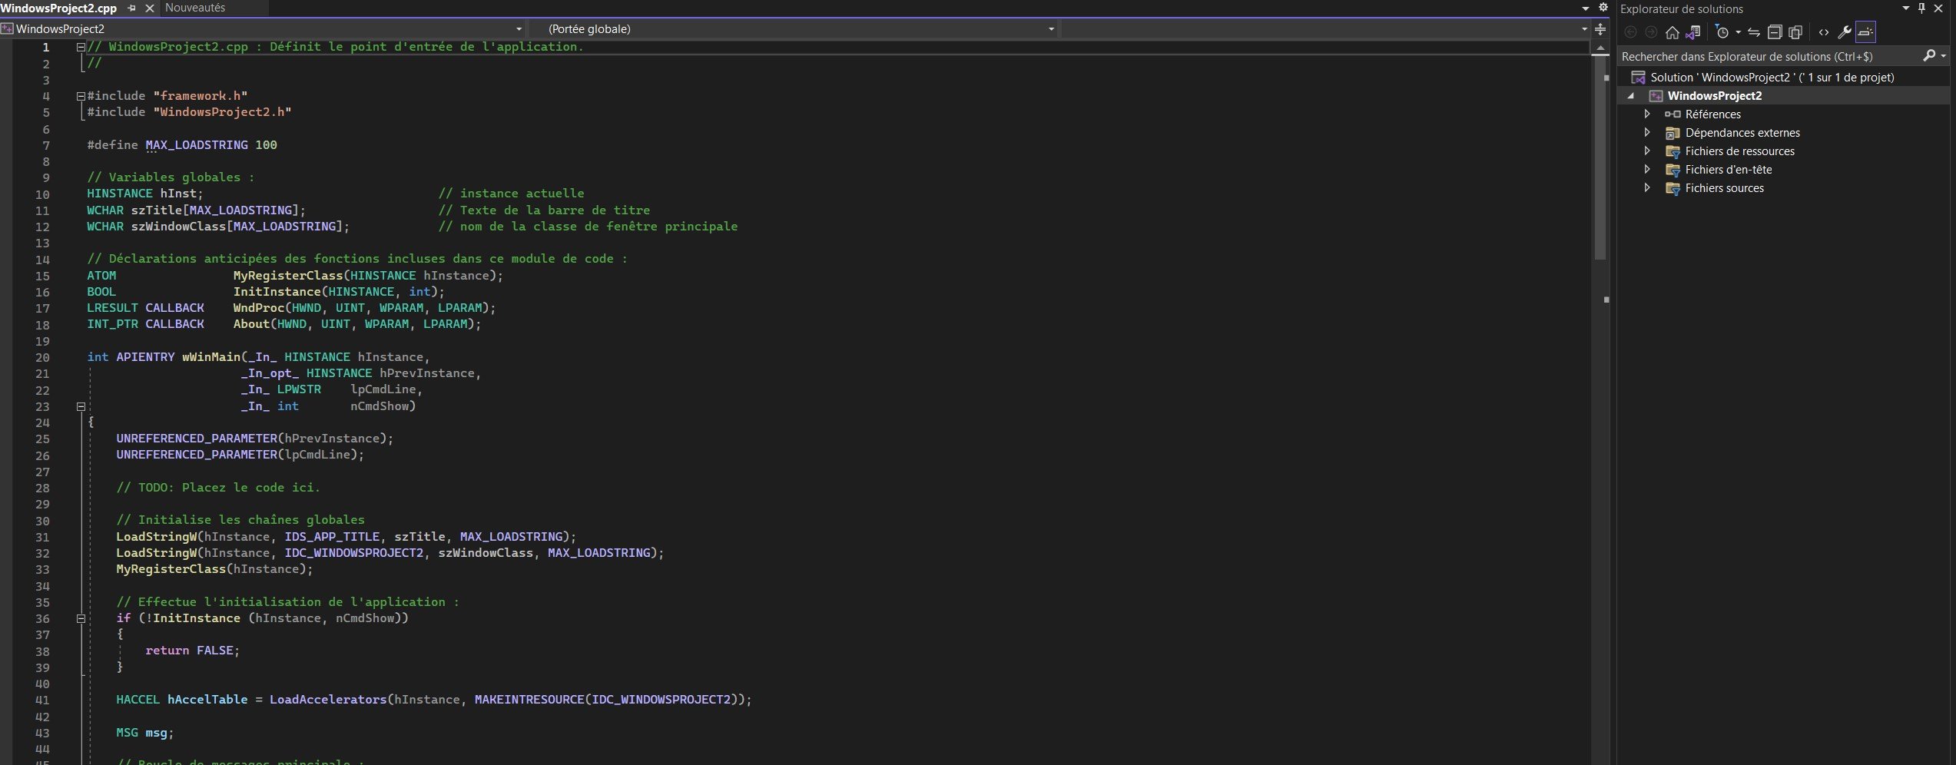Click the Fichiers sources folder icon
1956x765 pixels.
tap(1673, 188)
